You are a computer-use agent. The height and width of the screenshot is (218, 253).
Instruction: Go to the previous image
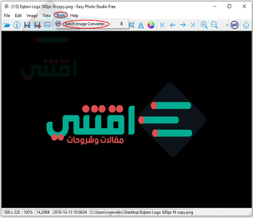(172, 25)
